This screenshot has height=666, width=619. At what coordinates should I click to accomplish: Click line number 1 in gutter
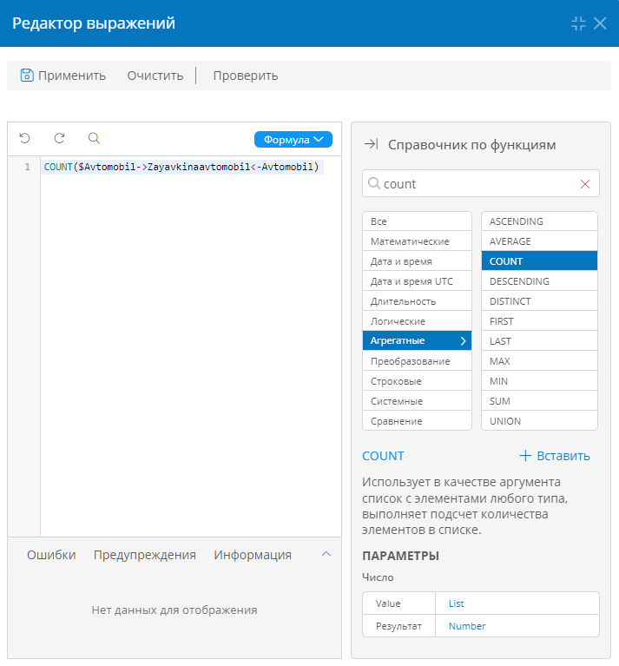(27, 167)
